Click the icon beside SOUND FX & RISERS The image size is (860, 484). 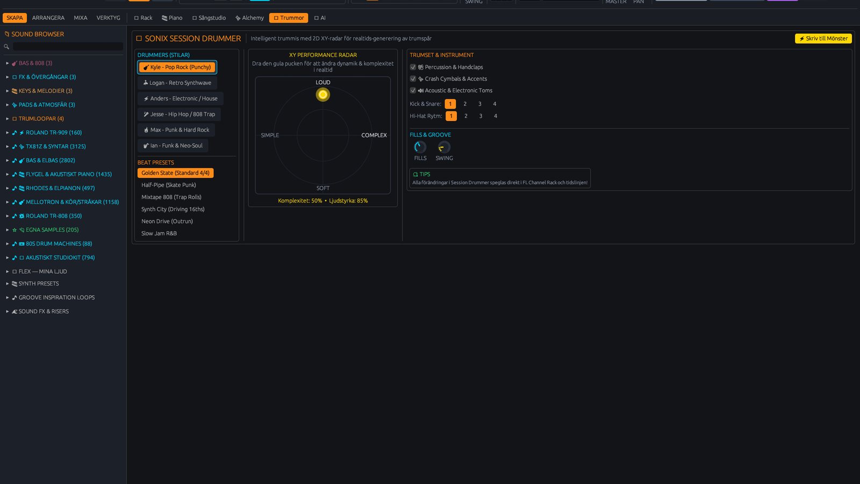[x=15, y=311]
